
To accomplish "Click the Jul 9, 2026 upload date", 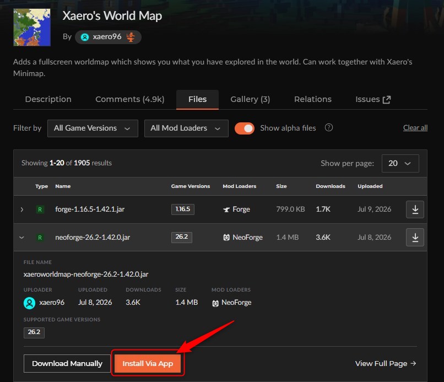I will click(375, 209).
